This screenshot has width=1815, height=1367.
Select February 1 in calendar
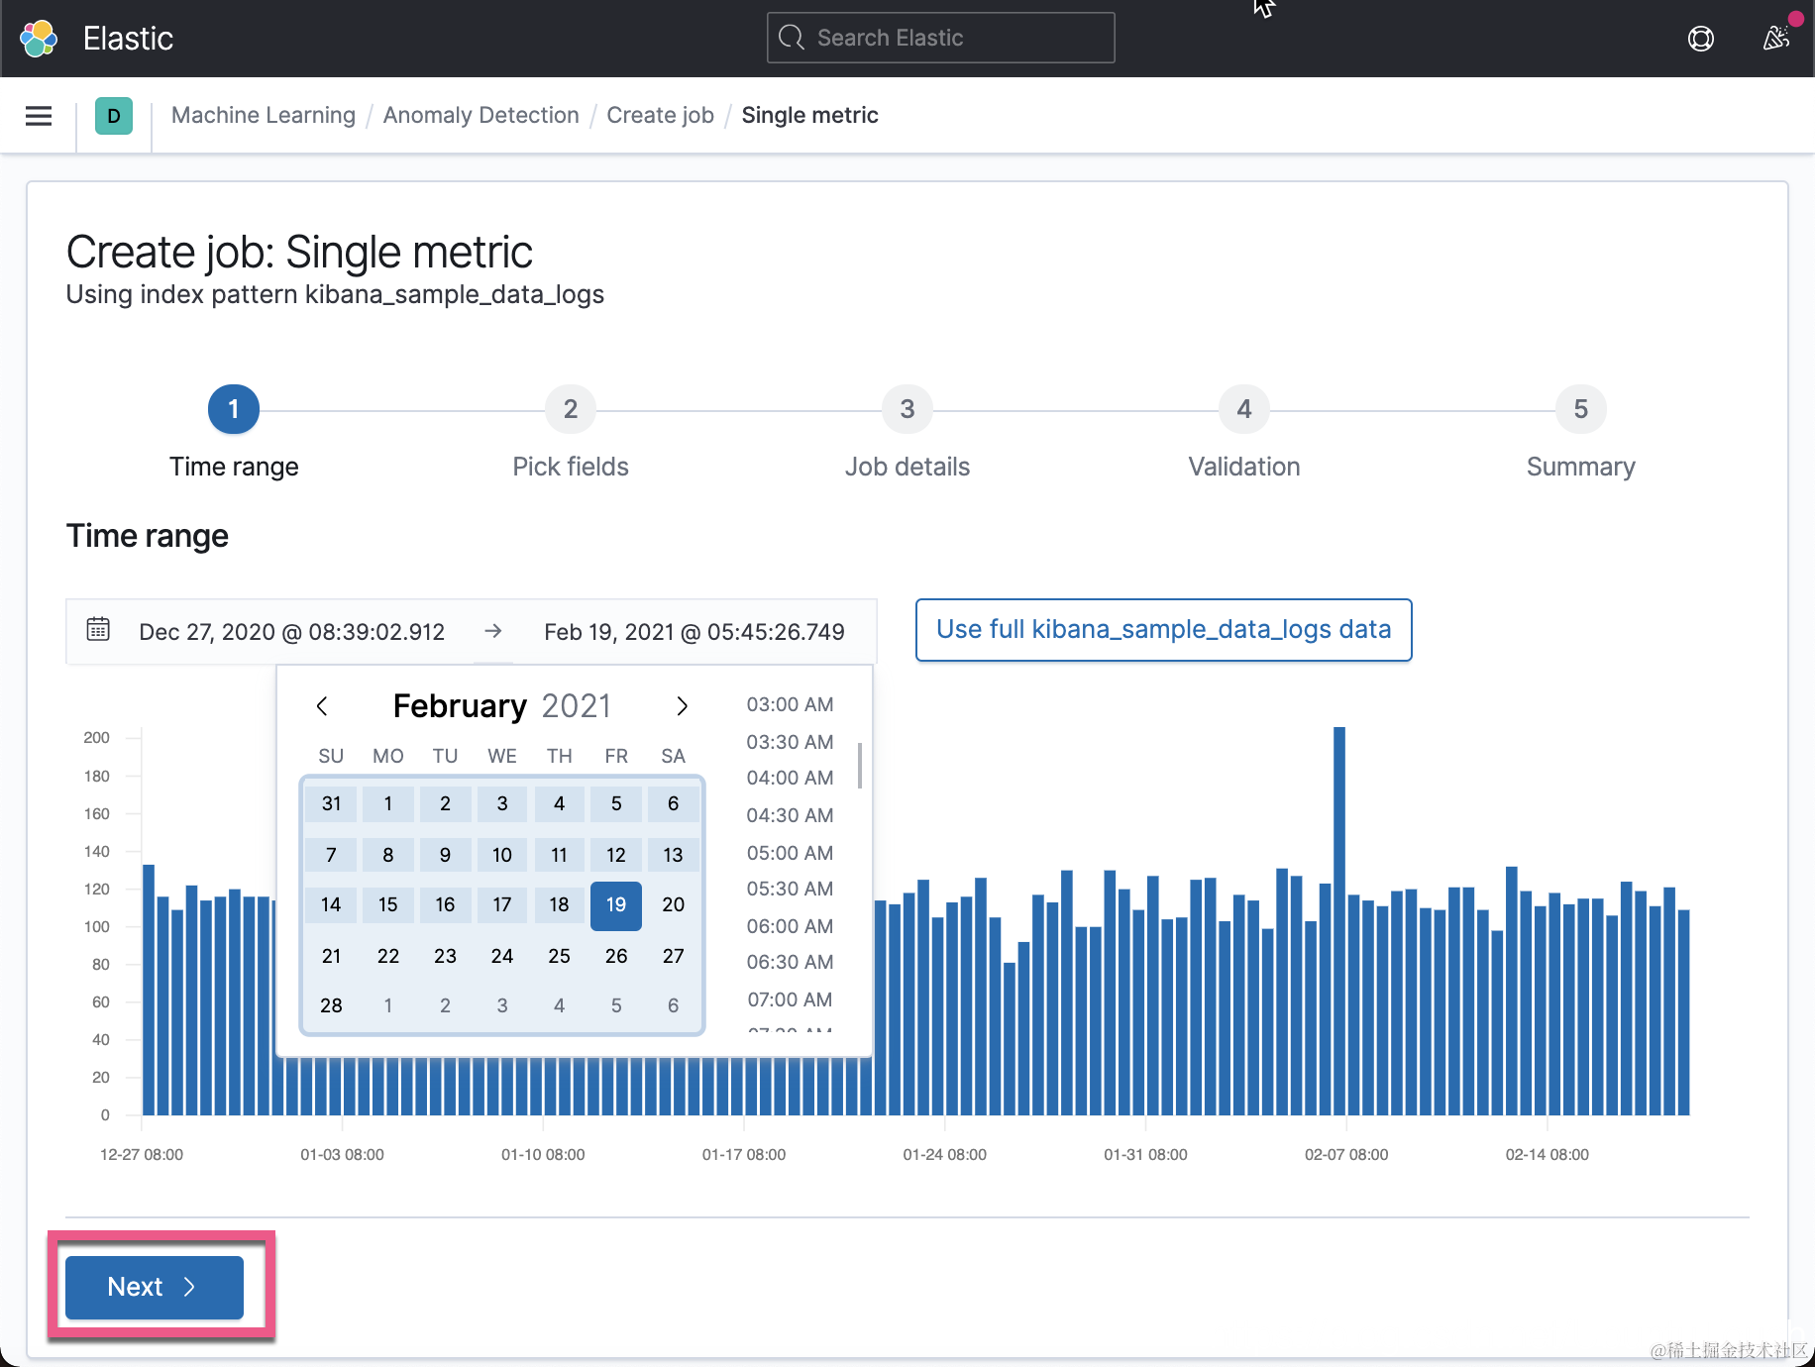click(x=388, y=803)
